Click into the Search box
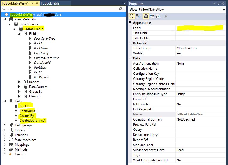 [59, 9]
